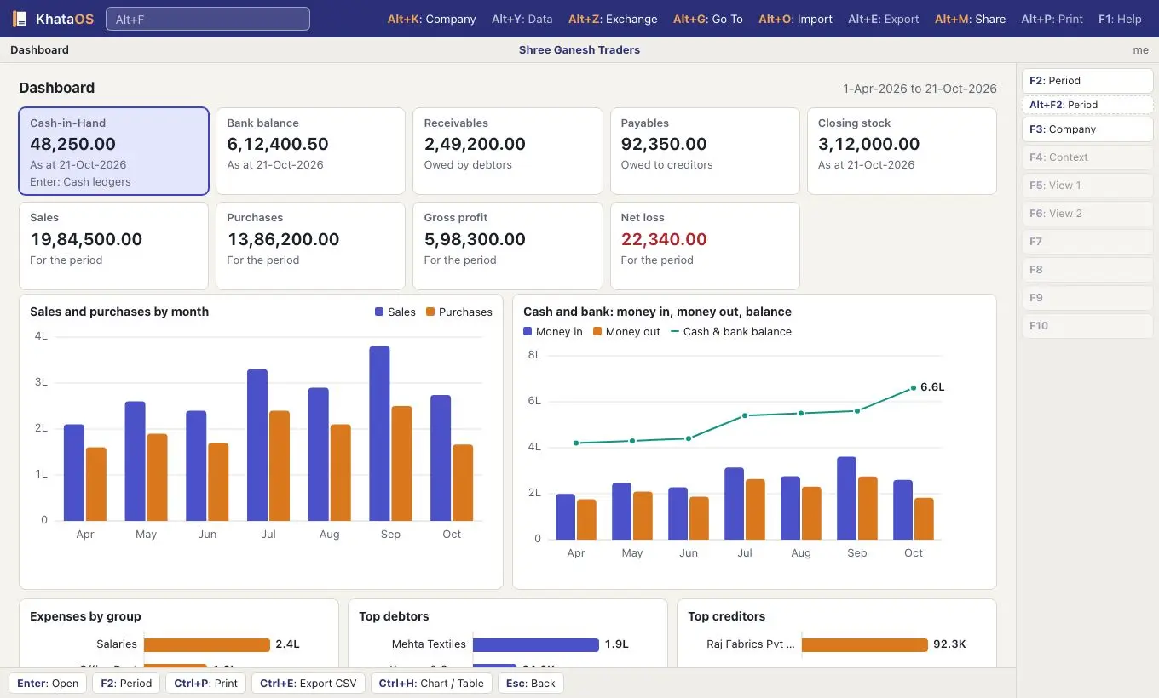Select Alt+P Print in the top bar
This screenshot has height=698, width=1159.
click(1052, 19)
